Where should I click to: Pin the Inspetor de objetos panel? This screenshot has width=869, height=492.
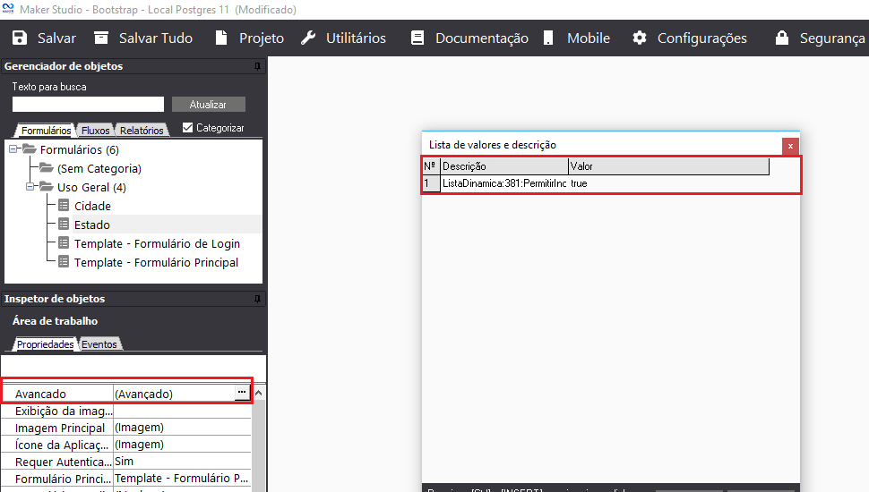coord(257,299)
